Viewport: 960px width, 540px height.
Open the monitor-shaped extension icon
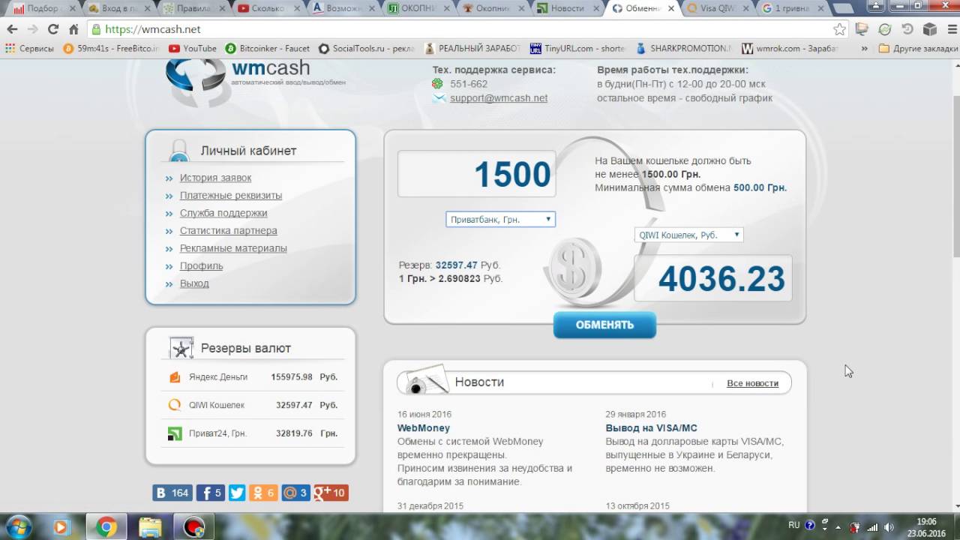tap(862, 29)
